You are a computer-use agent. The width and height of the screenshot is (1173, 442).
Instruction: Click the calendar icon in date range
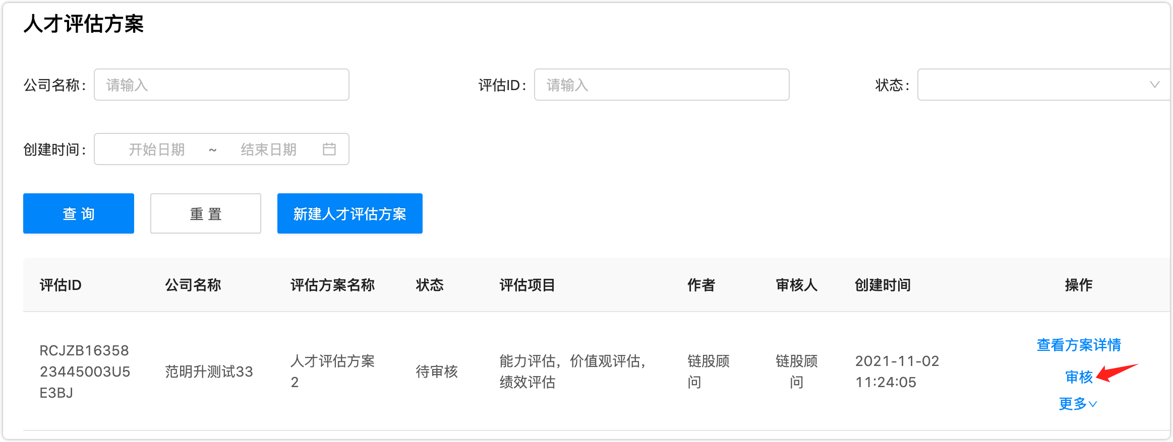tap(329, 149)
